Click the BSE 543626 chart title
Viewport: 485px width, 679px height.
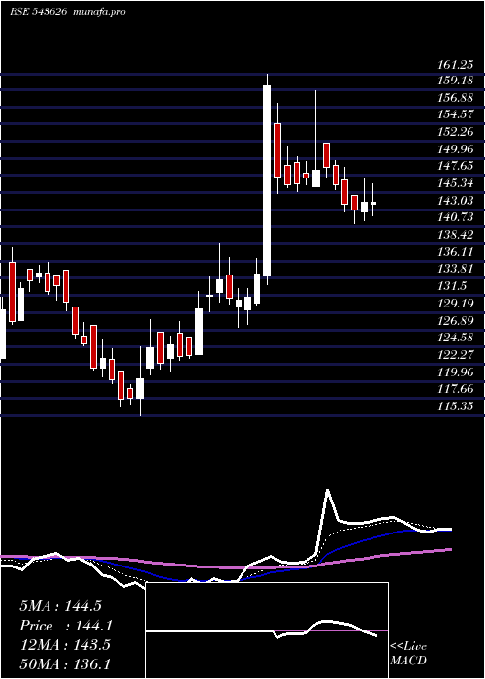[x=38, y=12]
